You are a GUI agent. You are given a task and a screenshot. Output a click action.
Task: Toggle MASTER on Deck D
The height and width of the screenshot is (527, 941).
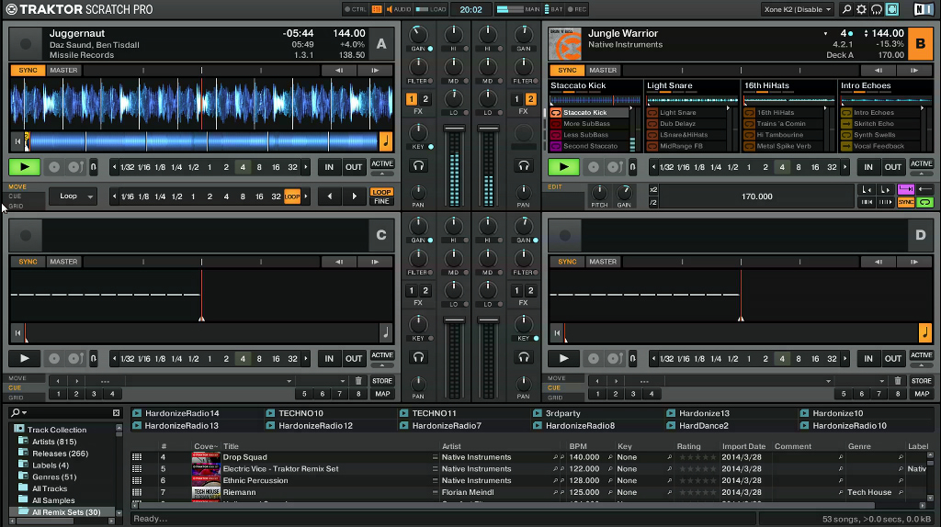coord(603,262)
